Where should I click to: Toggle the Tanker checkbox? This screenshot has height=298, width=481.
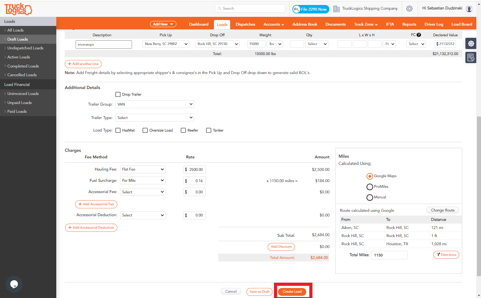pyautogui.click(x=209, y=130)
